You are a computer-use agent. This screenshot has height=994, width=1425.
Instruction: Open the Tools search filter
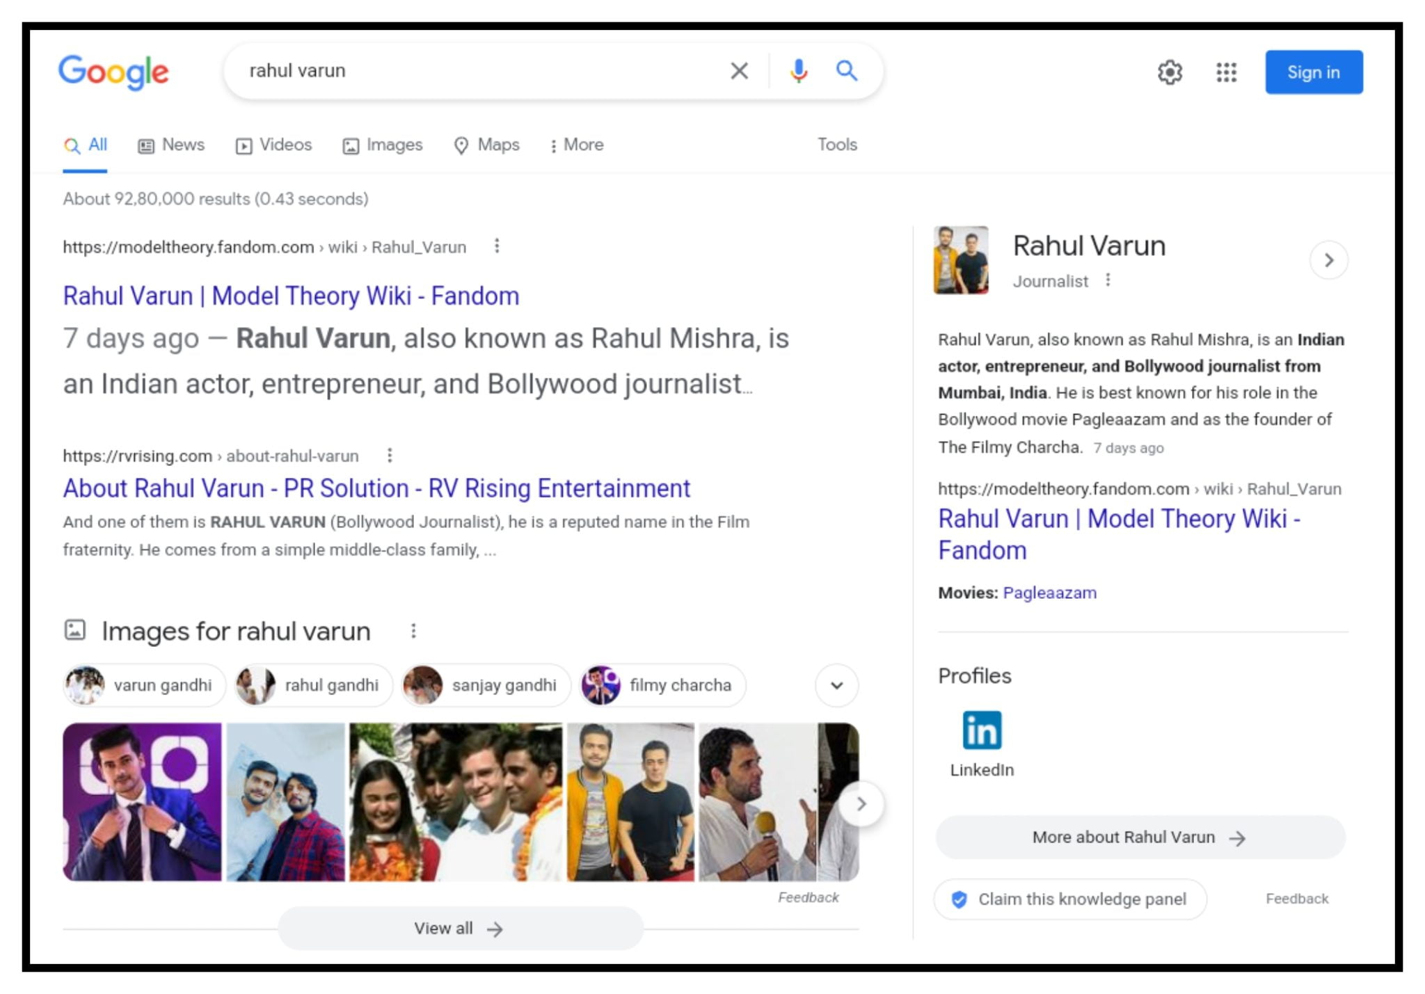click(x=837, y=145)
